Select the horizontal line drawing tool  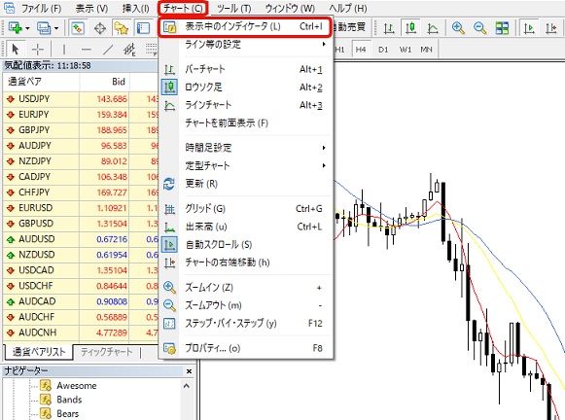[87, 49]
